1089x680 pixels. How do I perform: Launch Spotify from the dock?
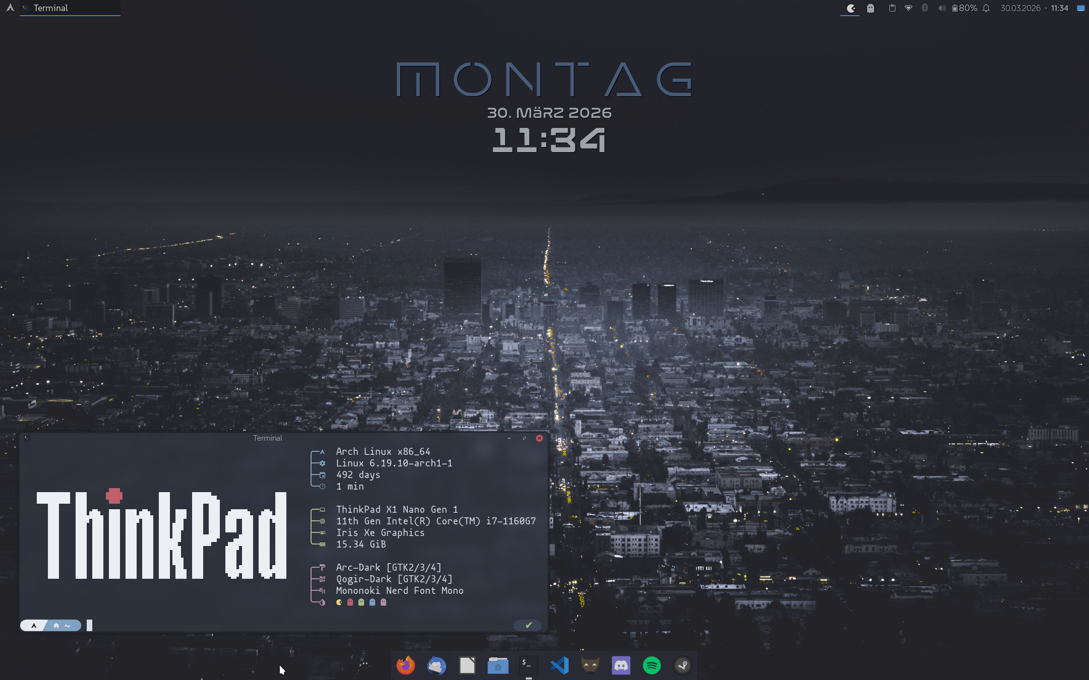tap(652, 665)
